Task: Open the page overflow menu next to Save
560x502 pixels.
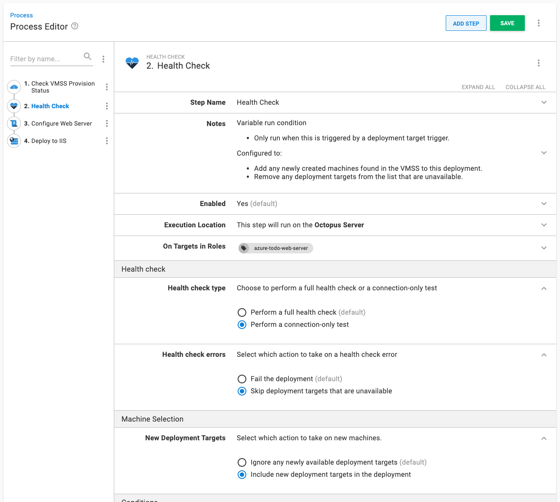Action: 538,23
